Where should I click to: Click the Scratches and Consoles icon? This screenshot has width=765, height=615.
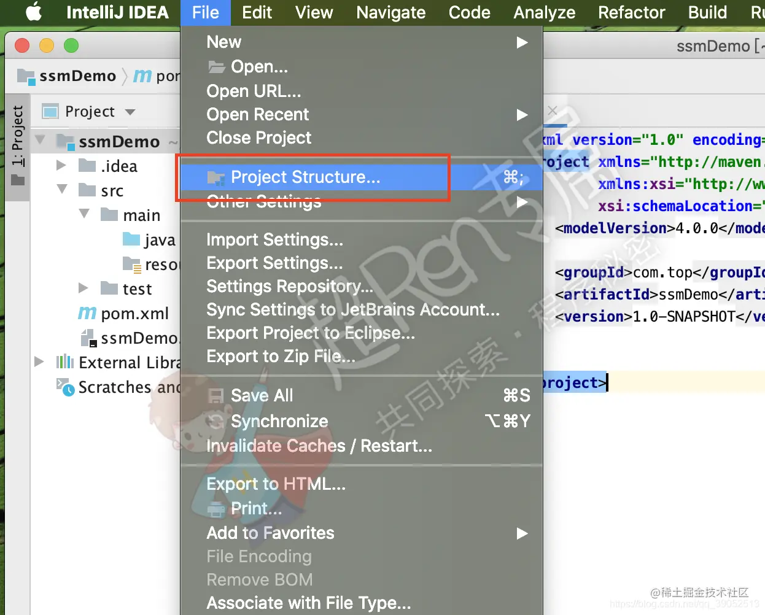click(66, 387)
